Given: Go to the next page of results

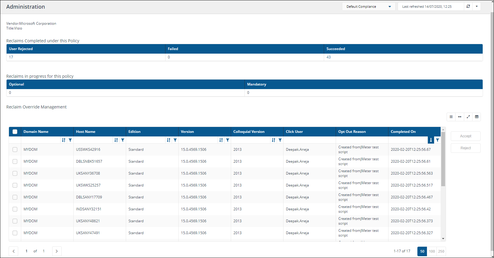Looking at the screenshot, I should coord(57,251).
